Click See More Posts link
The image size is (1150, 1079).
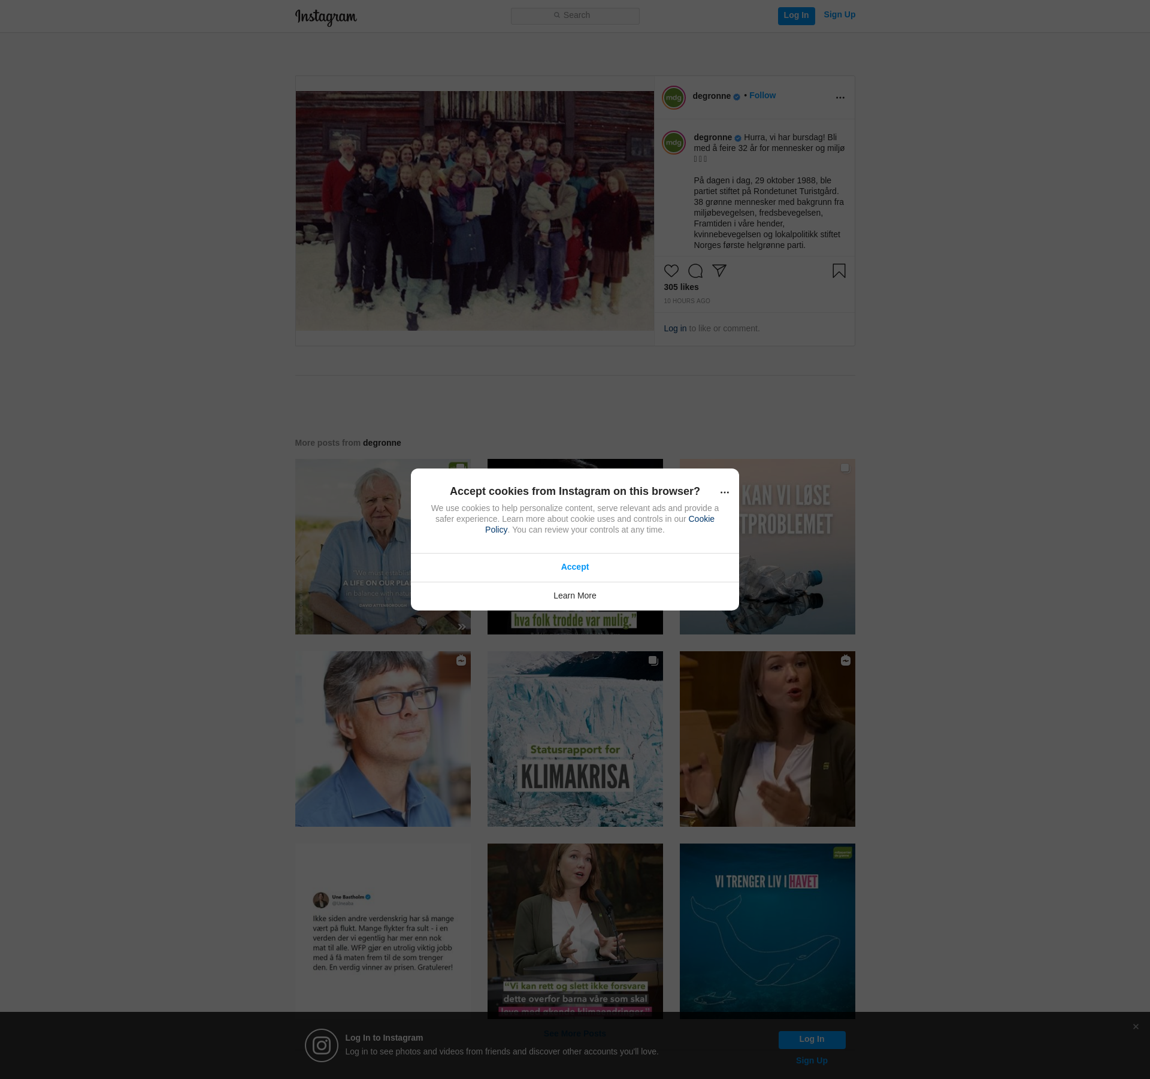(575, 1034)
